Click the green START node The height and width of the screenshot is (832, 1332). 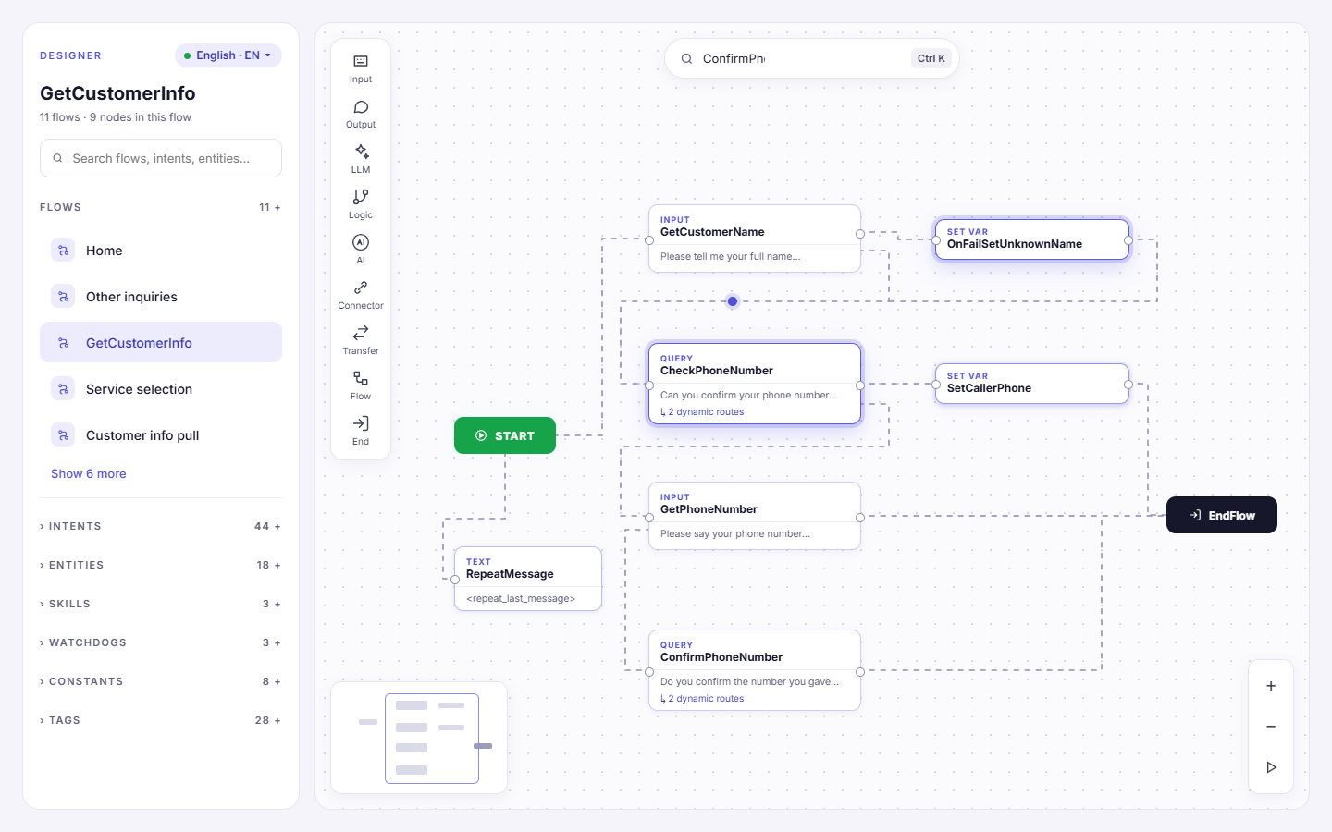tap(505, 435)
